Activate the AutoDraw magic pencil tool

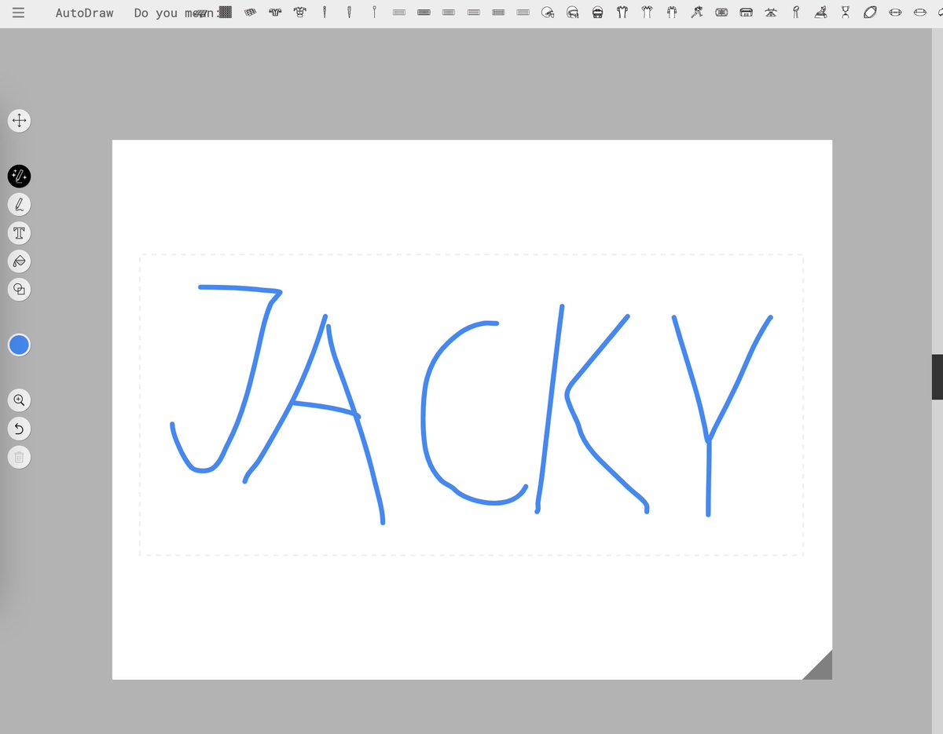[19, 176]
